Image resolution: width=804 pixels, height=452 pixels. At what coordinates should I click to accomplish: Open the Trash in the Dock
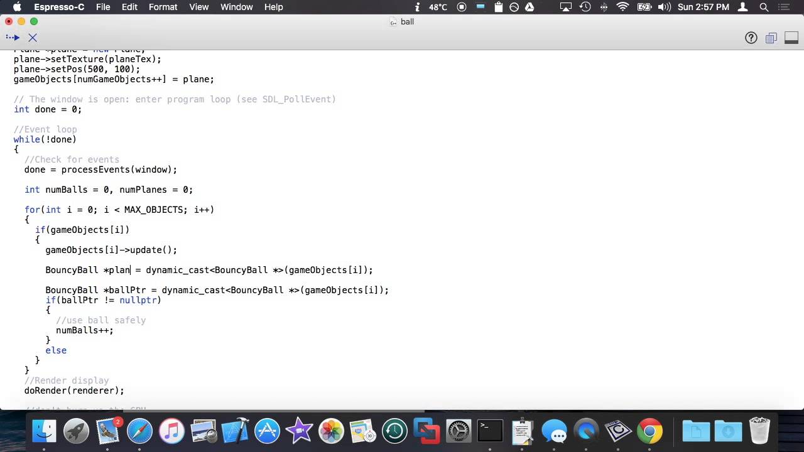759,431
